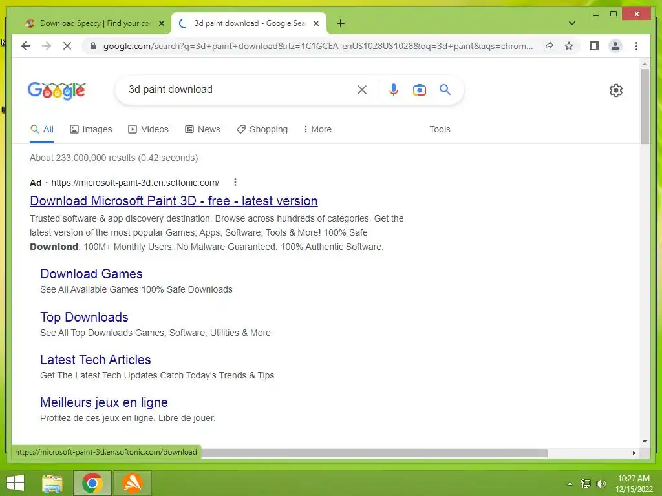662x496 pixels.
Task: Click the horizontal scroll right arrow
Action: (634, 453)
